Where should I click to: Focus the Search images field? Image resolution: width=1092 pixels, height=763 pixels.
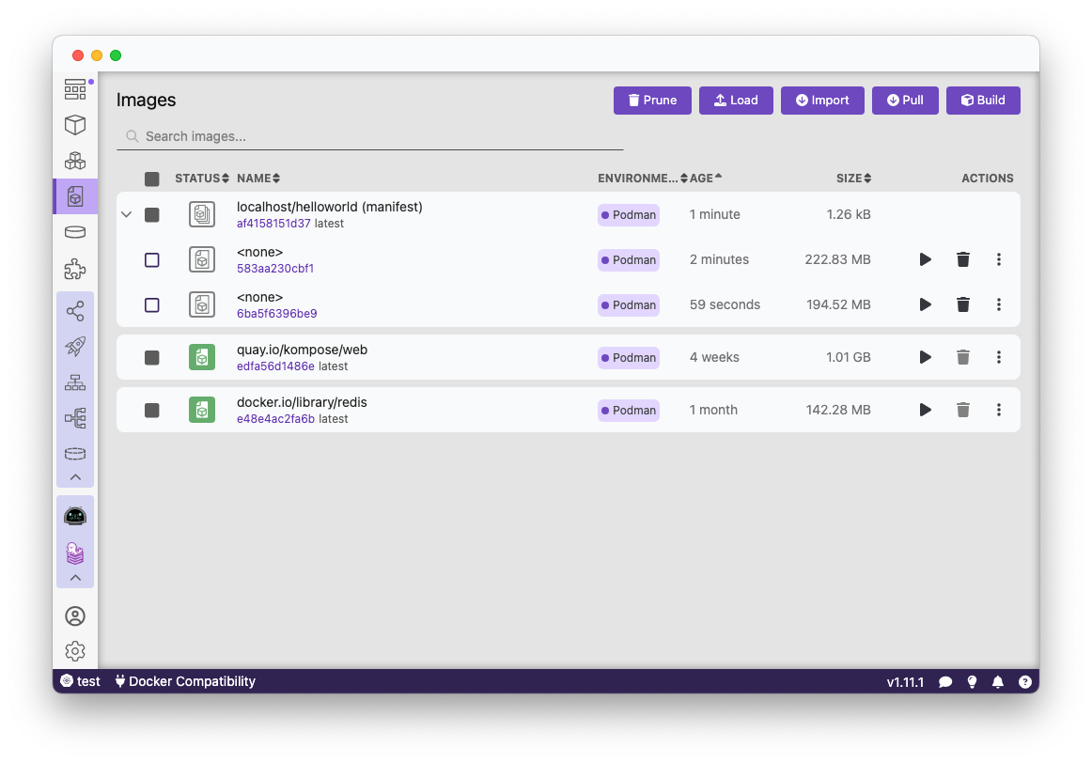(x=376, y=136)
